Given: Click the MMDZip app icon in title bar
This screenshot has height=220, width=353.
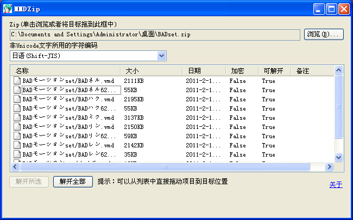Looking at the screenshot, I should pyautogui.click(x=8, y=9).
